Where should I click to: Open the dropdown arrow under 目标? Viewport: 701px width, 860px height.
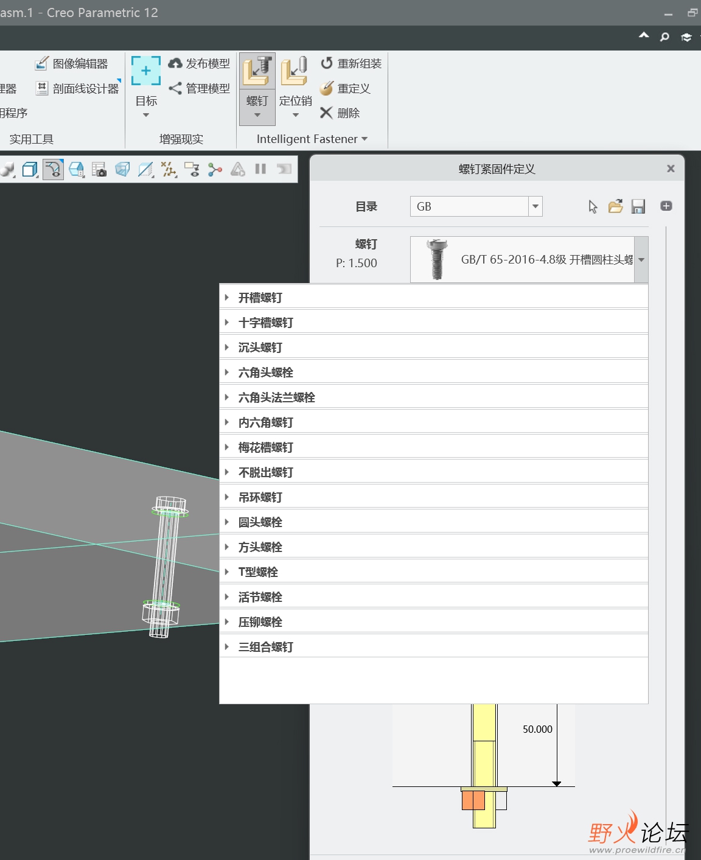click(146, 116)
